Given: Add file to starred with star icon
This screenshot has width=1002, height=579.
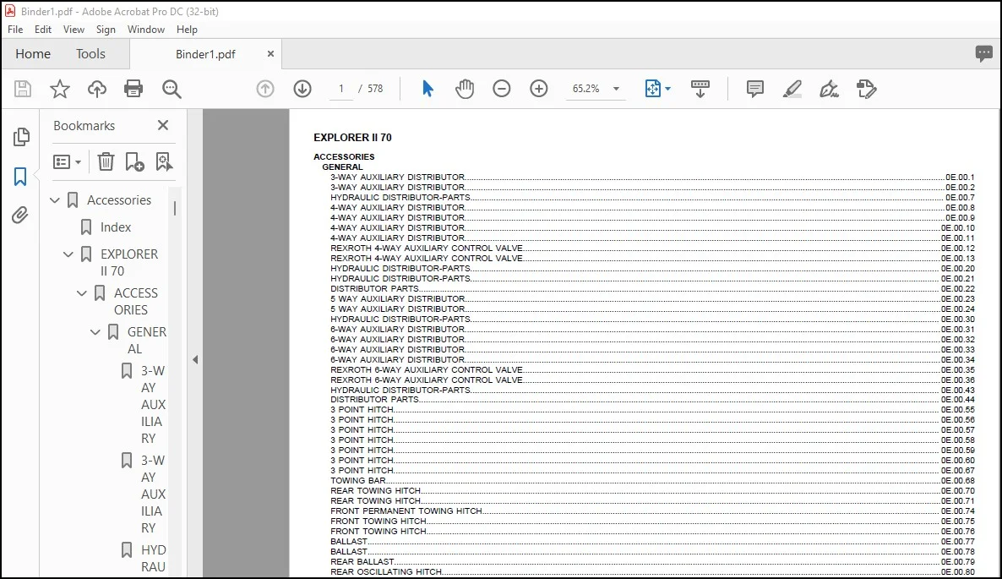Looking at the screenshot, I should [59, 89].
